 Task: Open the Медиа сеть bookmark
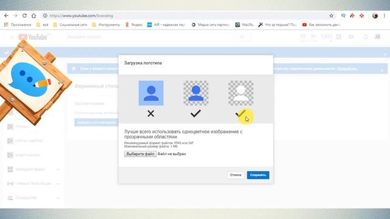[x=210, y=24]
